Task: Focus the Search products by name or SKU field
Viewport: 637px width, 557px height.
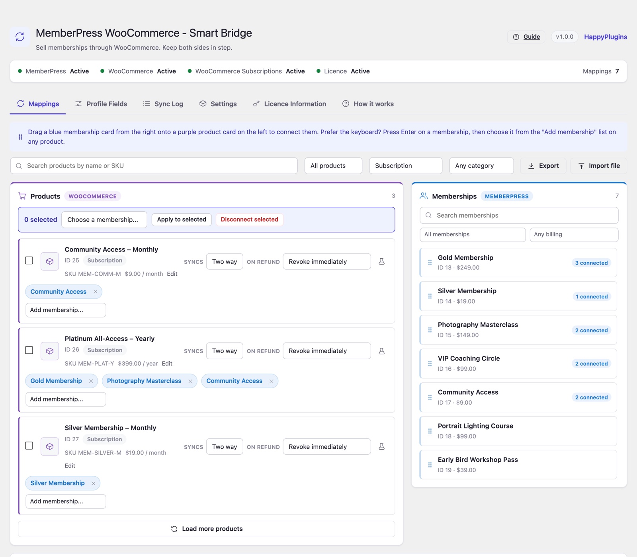Action: click(x=154, y=166)
